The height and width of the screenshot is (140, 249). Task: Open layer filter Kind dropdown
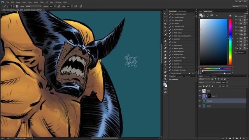(204, 79)
